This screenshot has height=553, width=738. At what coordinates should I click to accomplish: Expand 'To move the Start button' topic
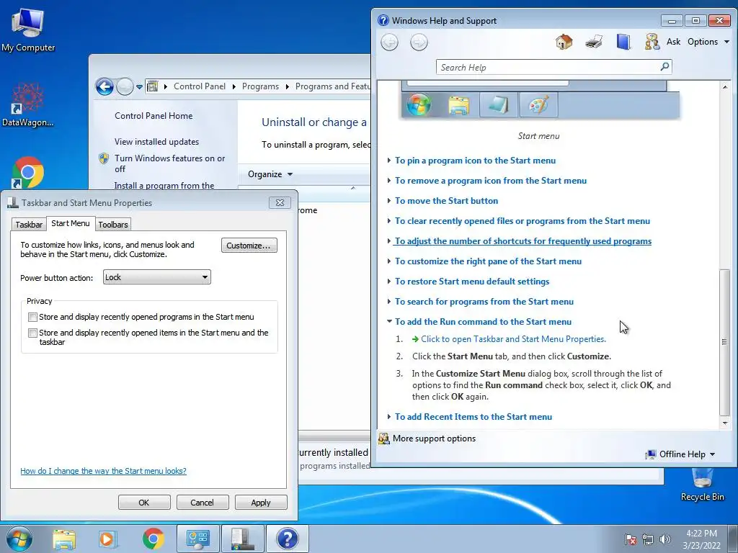(x=446, y=201)
